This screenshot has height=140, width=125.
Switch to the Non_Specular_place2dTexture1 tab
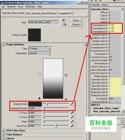coord(42,14)
